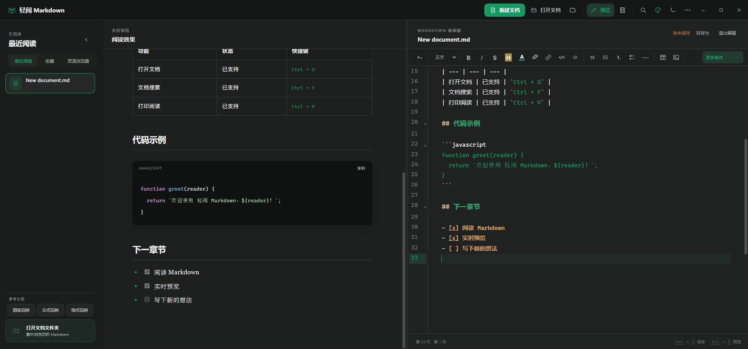Screen dimensions: 748x349
Task: Click the Ctrl + P cell in preview
Action: [x=329, y=106]
